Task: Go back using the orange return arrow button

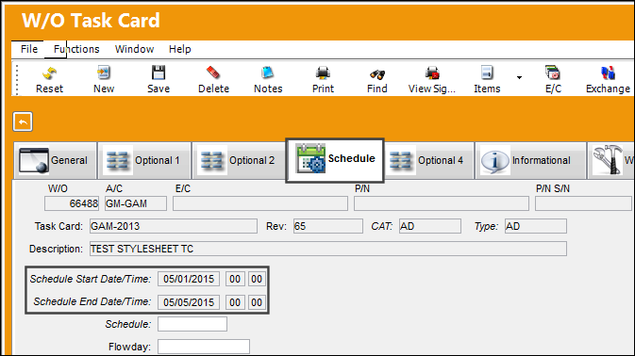Action: click(x=23, y=121)
